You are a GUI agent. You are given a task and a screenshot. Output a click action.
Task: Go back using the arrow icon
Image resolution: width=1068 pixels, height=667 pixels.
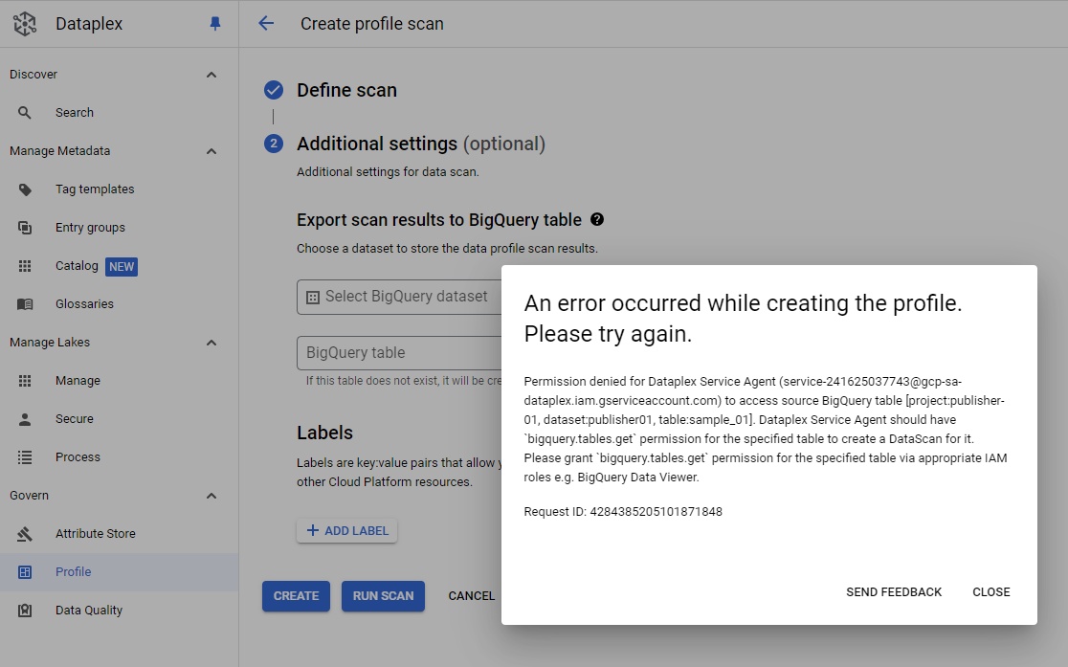point(266,23)
